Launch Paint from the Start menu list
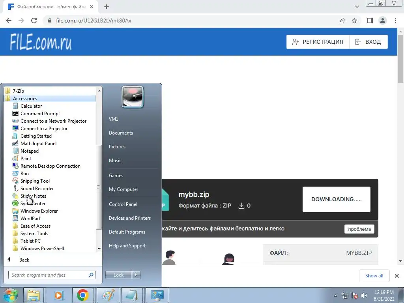 point(26,159)
